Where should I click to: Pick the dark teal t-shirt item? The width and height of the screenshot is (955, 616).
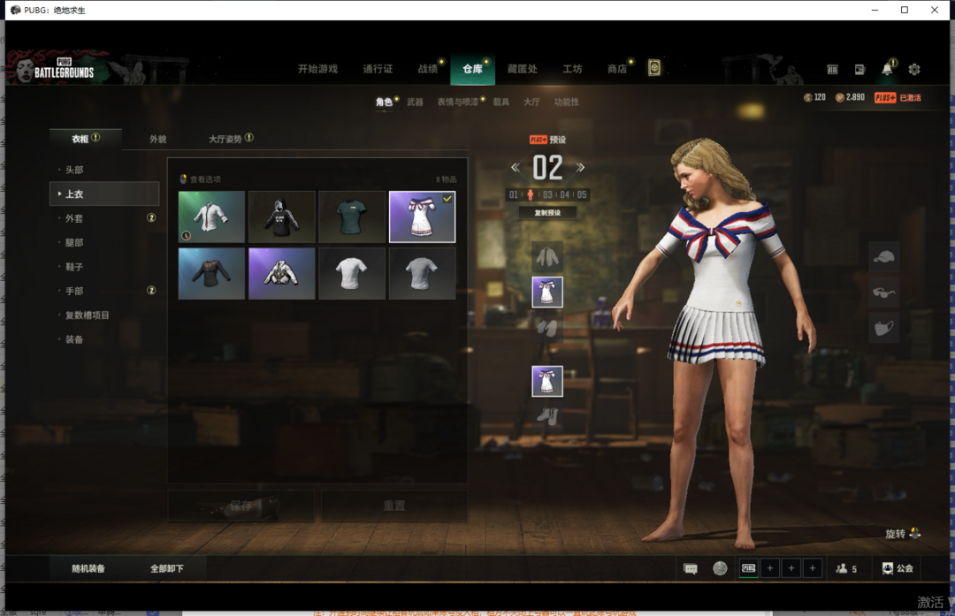[x=351, y=217]
